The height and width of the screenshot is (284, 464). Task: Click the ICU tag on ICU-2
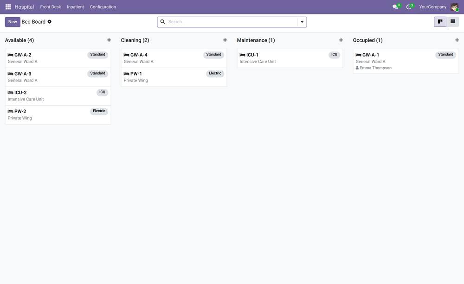coord(103,93)
